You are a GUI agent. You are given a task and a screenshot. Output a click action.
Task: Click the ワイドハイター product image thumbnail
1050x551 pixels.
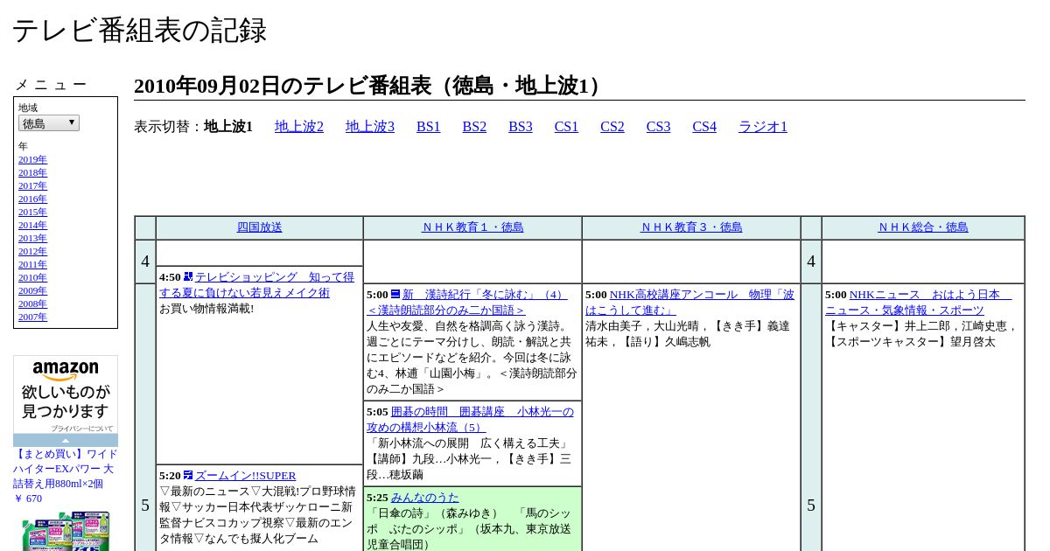tap(66, 531)
